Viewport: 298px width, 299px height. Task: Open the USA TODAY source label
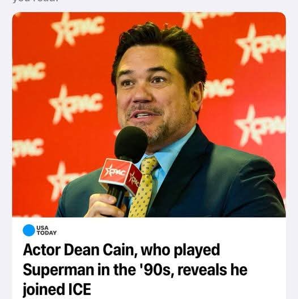[x=47, y=230]
